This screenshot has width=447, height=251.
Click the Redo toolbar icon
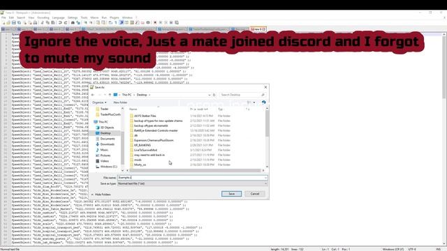click(66, 22)
